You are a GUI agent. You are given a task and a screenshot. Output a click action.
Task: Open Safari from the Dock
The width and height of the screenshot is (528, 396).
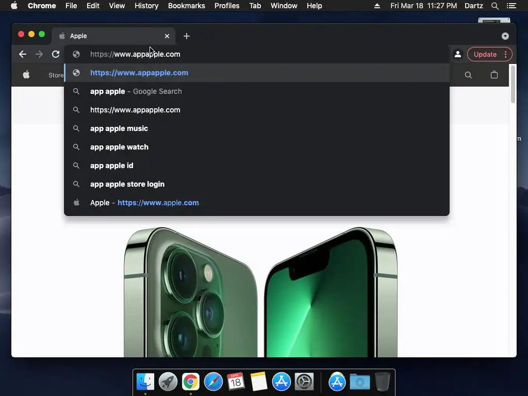[213, 382]
